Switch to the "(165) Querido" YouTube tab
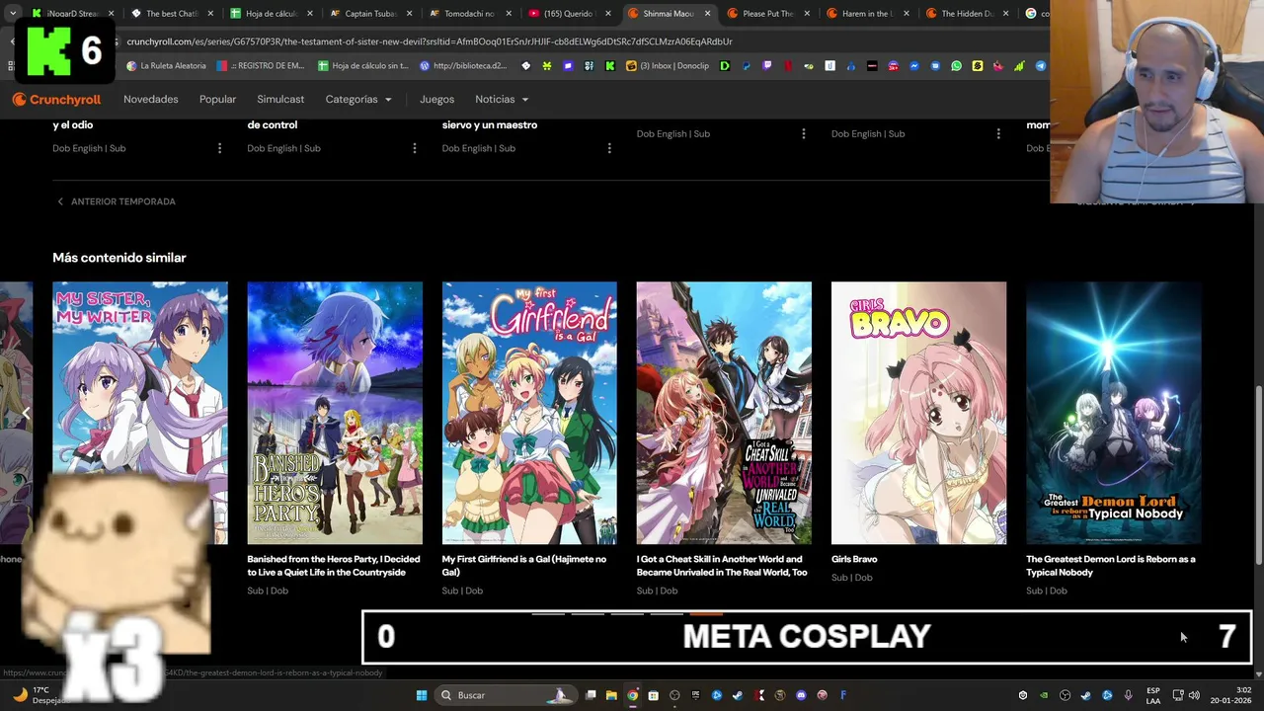The image size is (1264, 711). 568,14
